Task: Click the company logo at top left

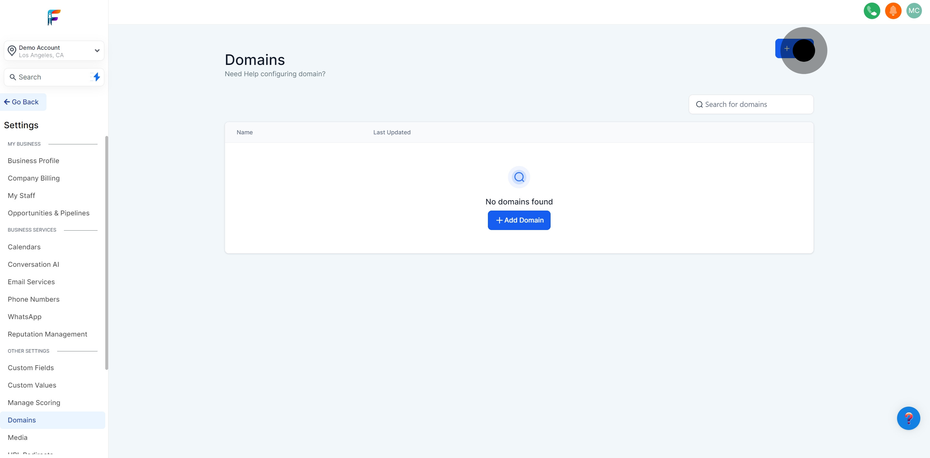Action: click(x=54, y=17)
